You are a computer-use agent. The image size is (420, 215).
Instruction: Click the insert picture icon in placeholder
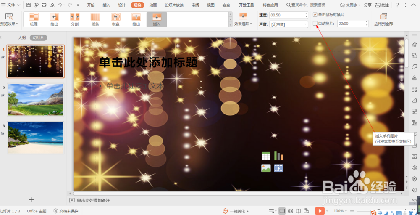[x=266, y=168]
